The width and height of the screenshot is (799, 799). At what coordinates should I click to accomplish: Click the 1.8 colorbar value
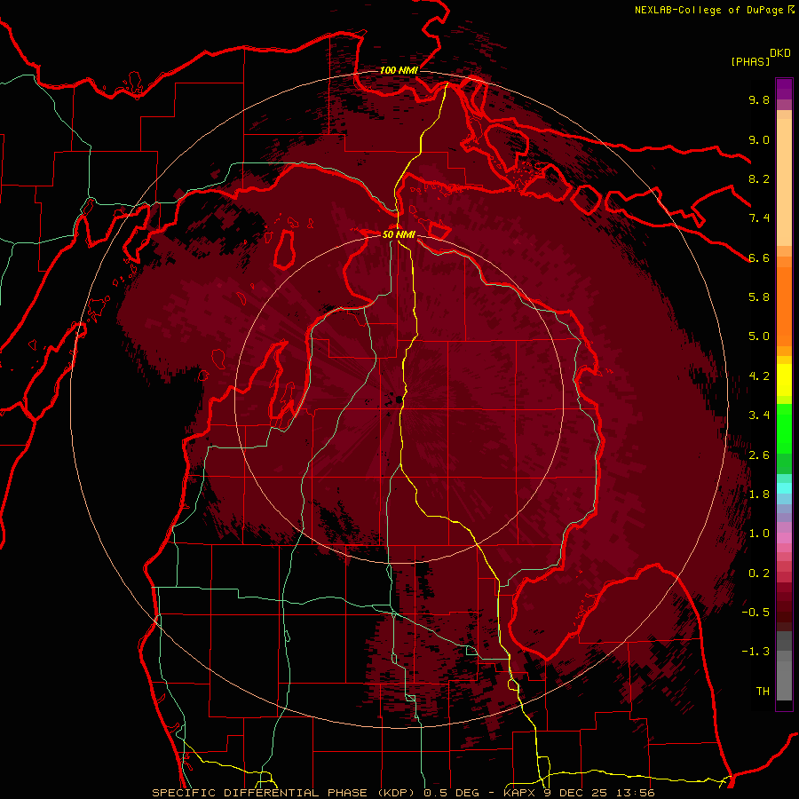(x=759, y=494)
